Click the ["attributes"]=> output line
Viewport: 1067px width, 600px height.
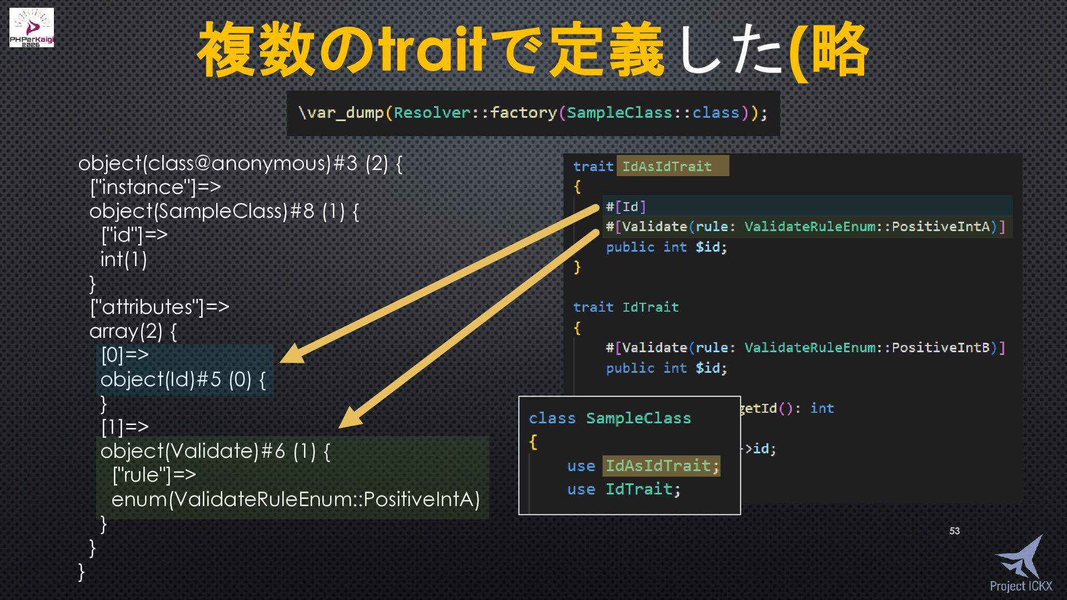tap(159, 307)
